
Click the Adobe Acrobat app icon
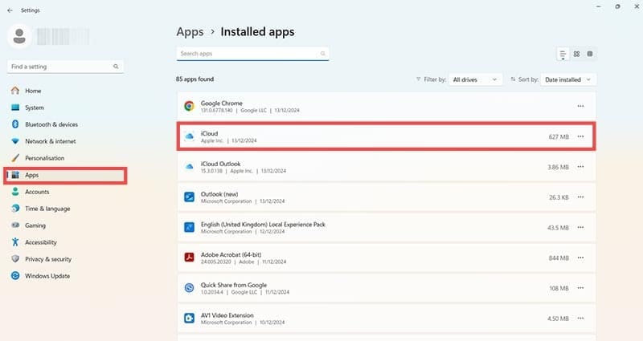pyautogui.click(x=189, y=258)
